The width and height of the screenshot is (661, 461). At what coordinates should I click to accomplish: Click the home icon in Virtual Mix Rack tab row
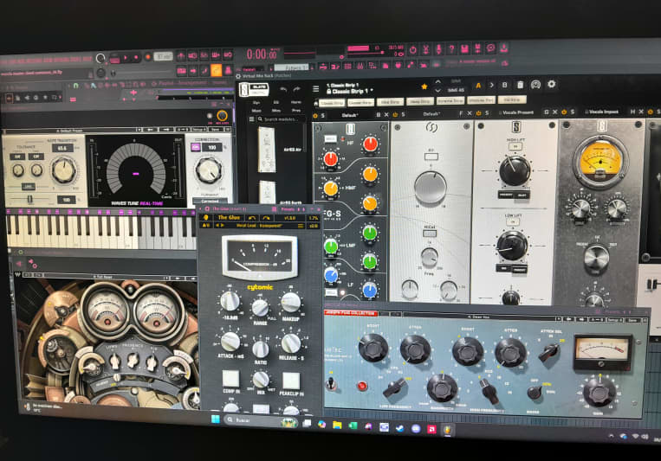(315, 103)
